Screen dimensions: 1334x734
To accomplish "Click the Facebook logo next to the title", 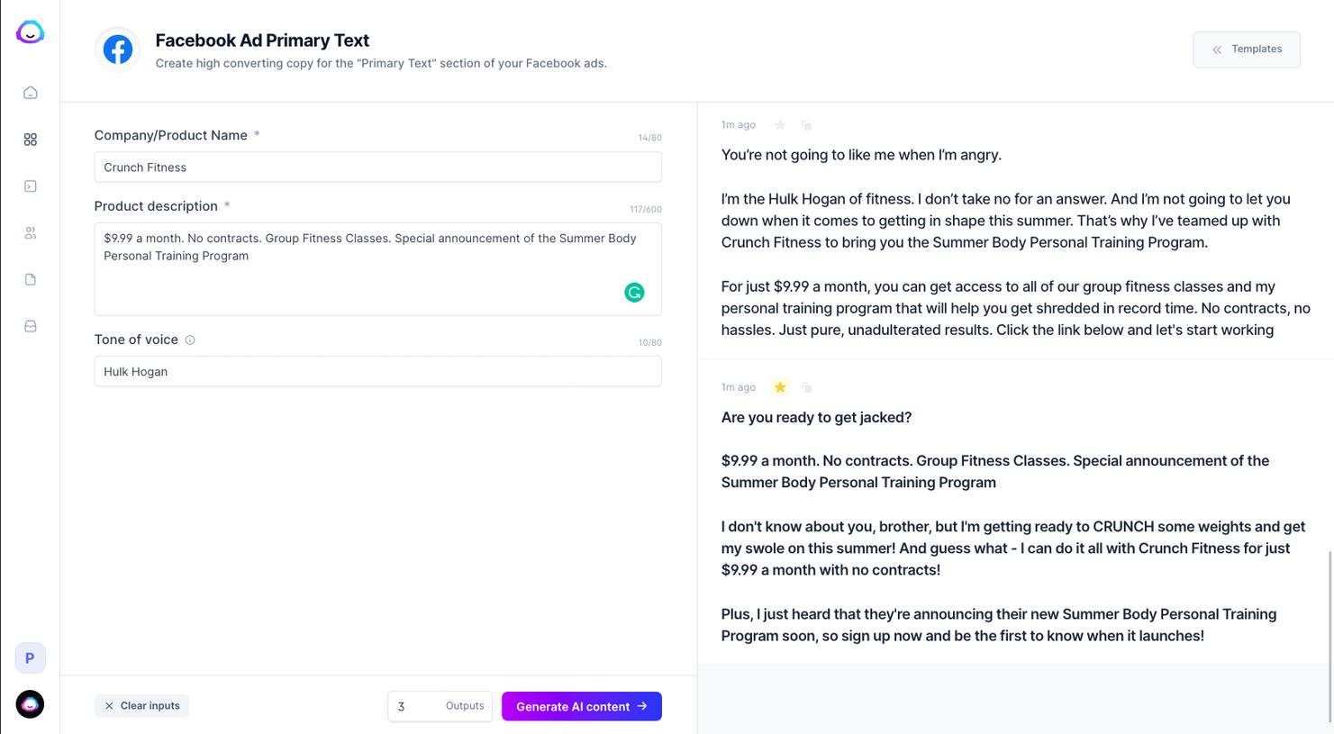I will point(118,50).
